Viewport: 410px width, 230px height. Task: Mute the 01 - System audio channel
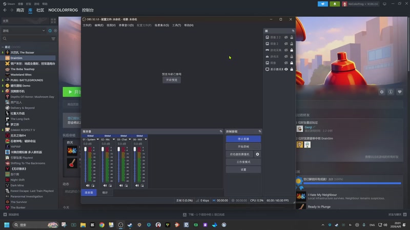click(x=88, y=186)
